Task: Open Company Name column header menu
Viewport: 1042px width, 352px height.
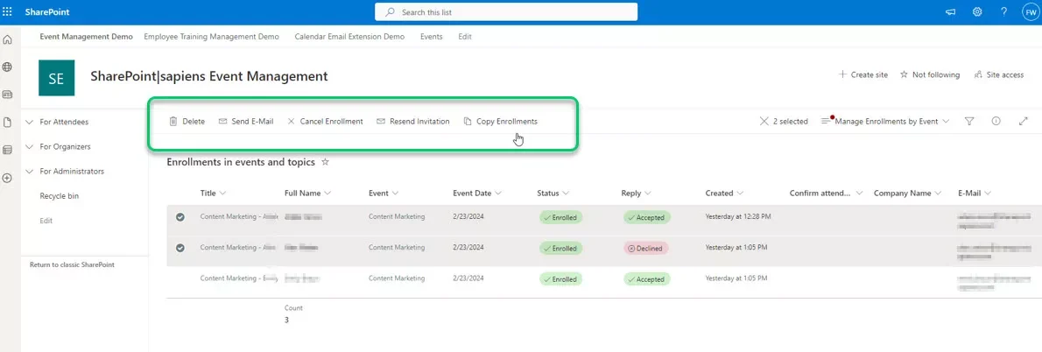Action: [908, 194]
